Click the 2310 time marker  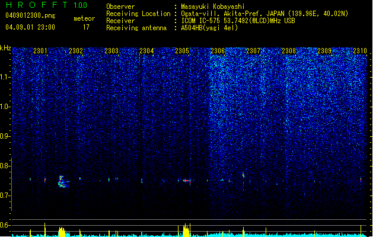coord(360,50)
